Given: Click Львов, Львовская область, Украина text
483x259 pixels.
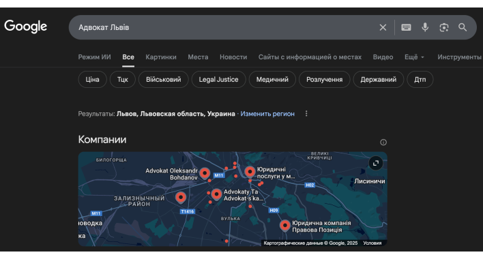Looking at the screenshot, I should click(x=175, y=114).
